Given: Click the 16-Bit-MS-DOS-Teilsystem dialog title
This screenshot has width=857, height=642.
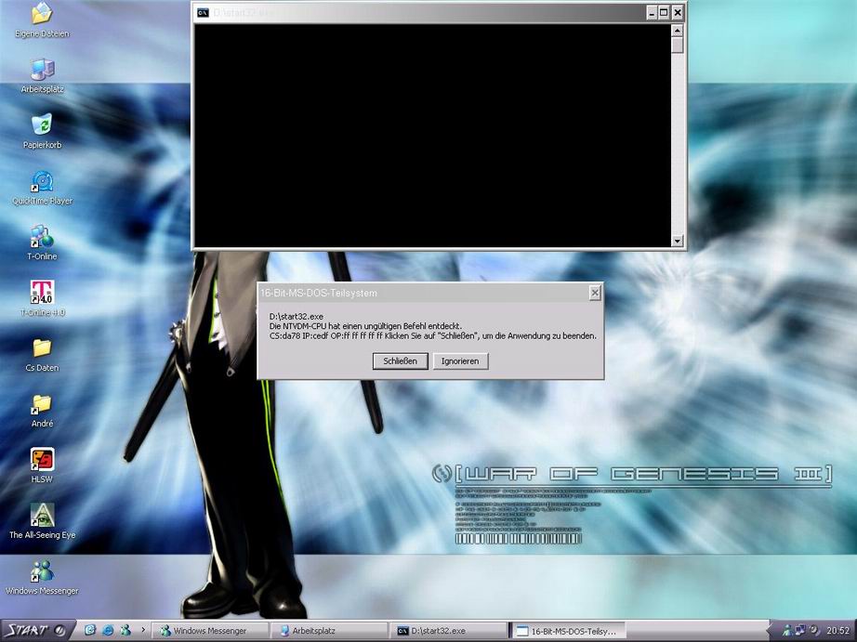Looking at the screenshot, I should [x=318, y=294].
